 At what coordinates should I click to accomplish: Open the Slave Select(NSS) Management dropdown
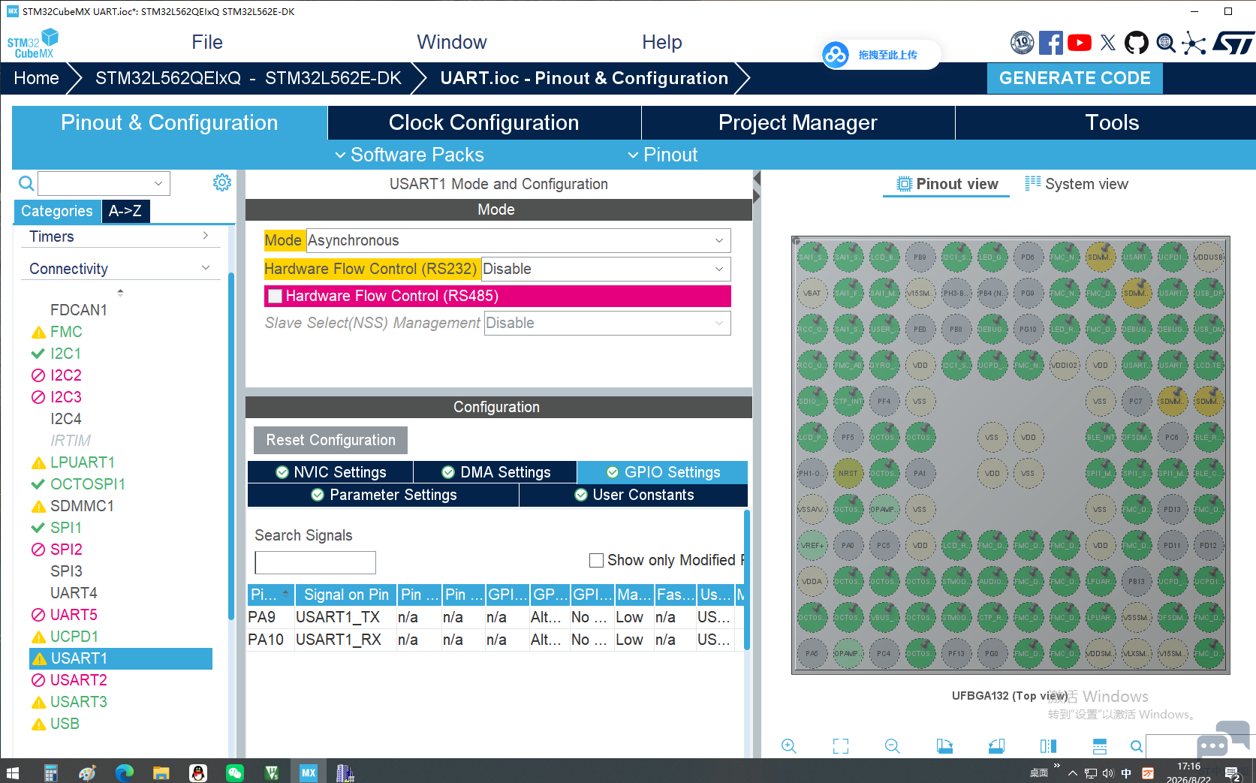pyautogui.click(x=607, y=323)
